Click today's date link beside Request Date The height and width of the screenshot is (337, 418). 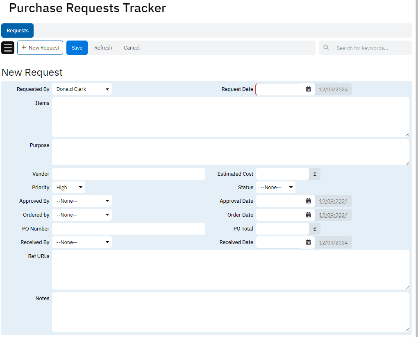(333, 90)
